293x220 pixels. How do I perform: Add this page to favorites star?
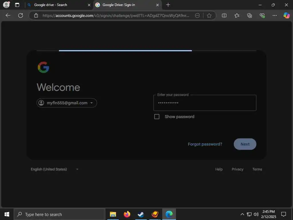point(209,15)
